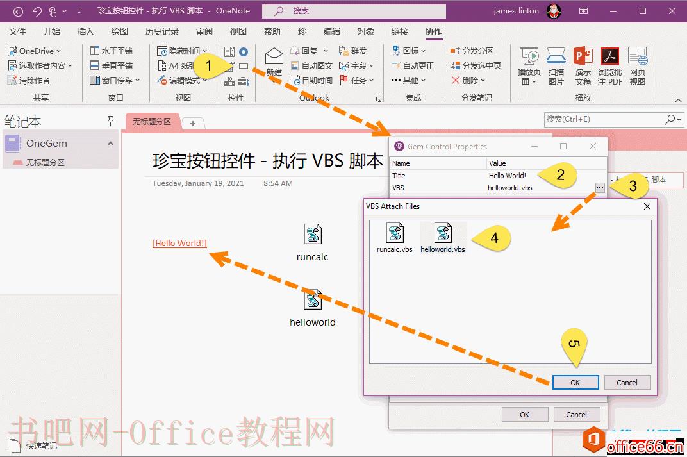The image size is (687, 457).
Task: Toggle touch/mouse mode icon
Action: tap(53, 12)
